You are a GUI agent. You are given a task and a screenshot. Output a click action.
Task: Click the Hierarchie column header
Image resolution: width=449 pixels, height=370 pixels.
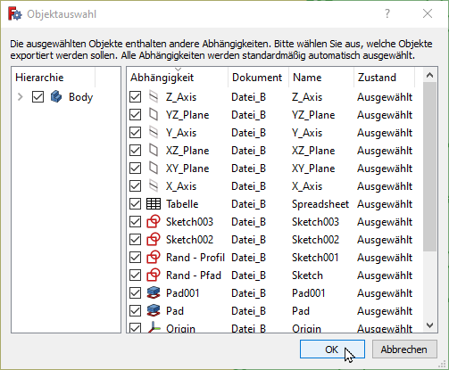tap(54, 78)
